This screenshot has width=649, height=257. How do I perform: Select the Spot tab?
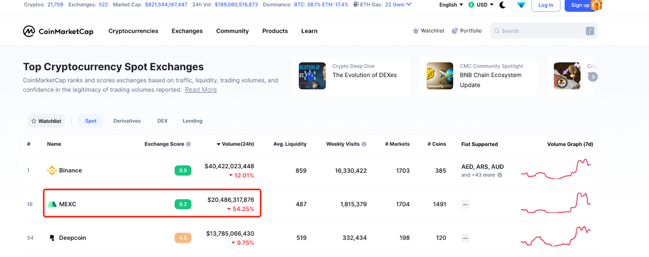[x=91, y=121]
